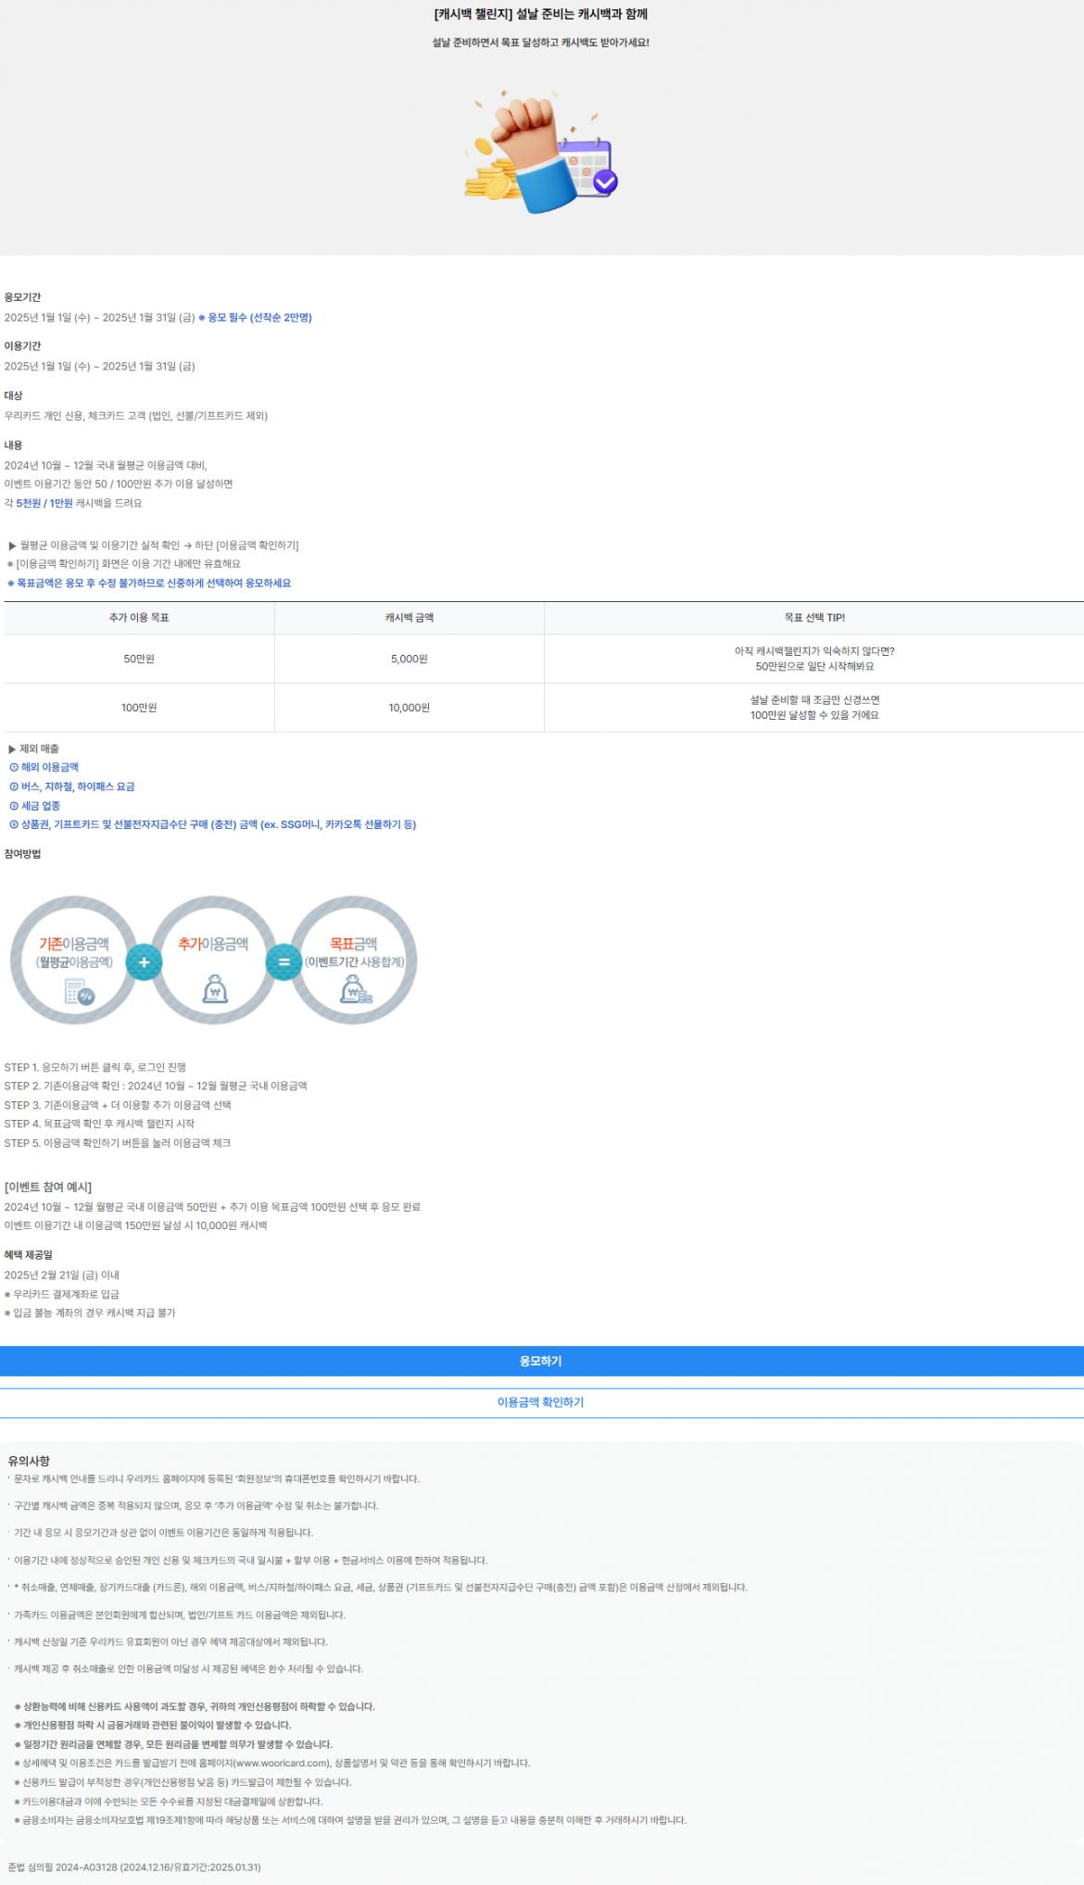Click the 5천원 / 1만원 캐시백 line
Viewport: 1084px width, 1885px height.
pos(73,503)
